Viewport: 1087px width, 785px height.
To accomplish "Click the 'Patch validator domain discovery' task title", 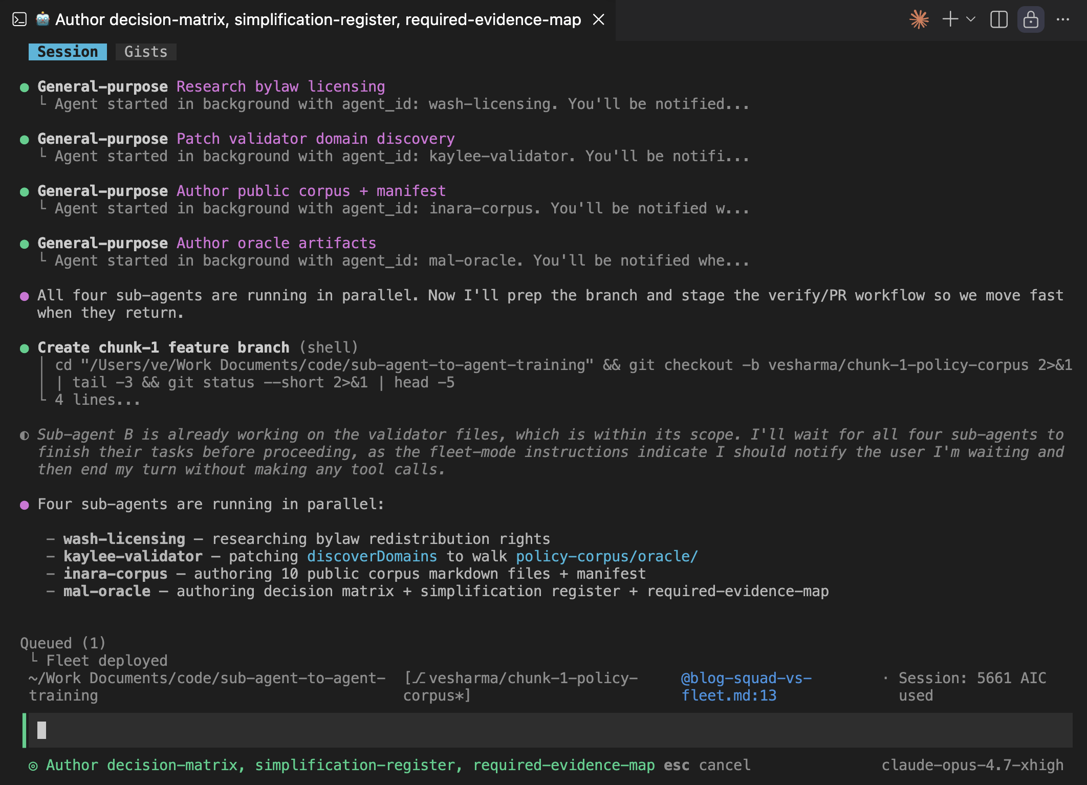I will pos(316,139).
